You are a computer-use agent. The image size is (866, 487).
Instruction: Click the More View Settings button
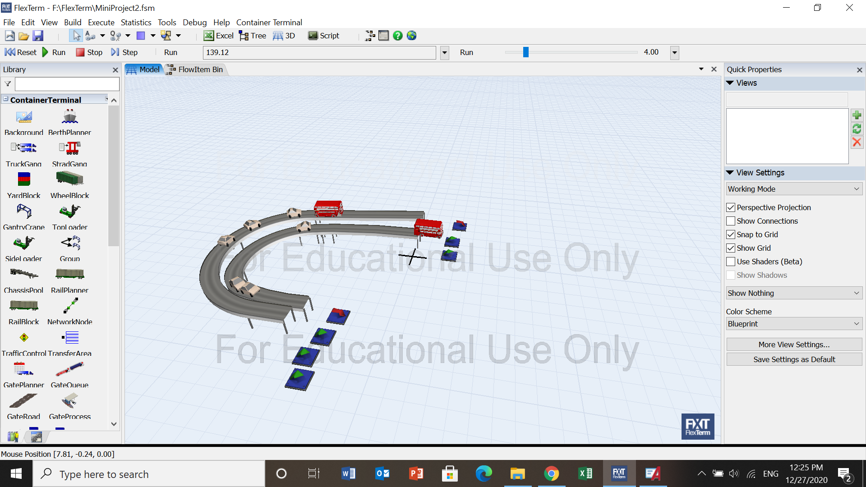coord(794,345)
